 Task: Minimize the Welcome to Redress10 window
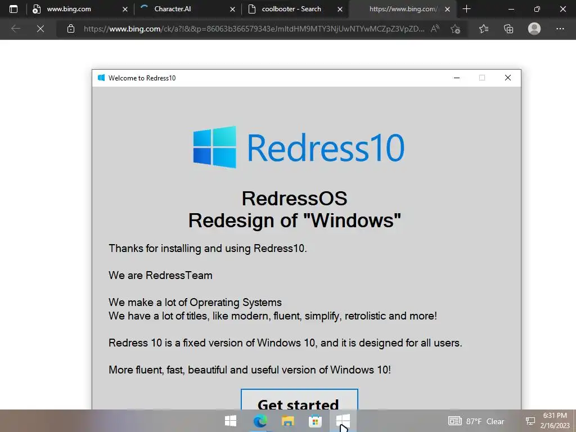(x=457, y=78)
